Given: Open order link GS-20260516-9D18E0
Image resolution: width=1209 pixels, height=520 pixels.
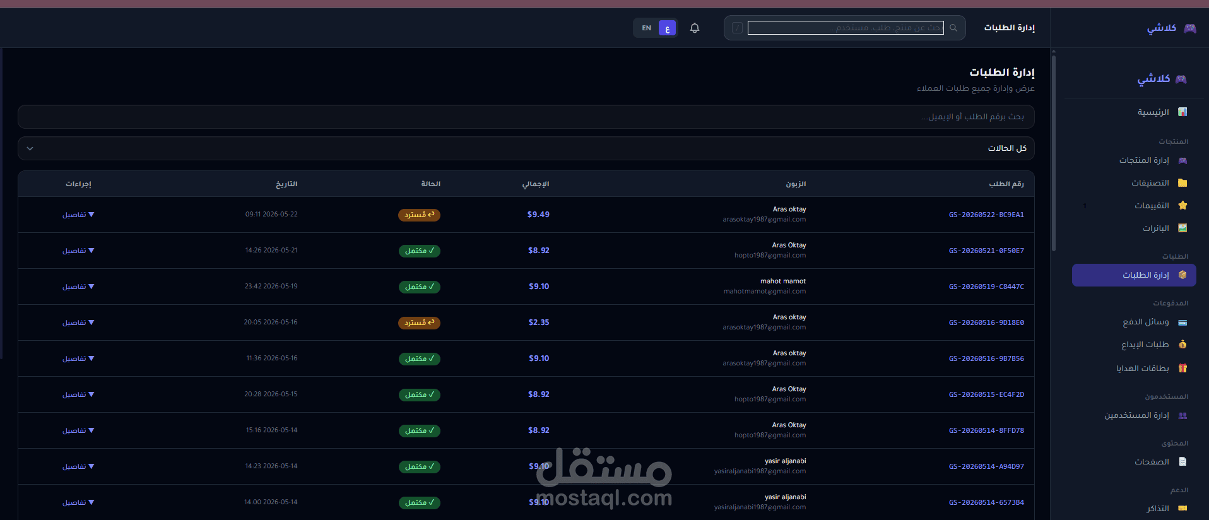Looking at the screenshot, I should point(986,323).
